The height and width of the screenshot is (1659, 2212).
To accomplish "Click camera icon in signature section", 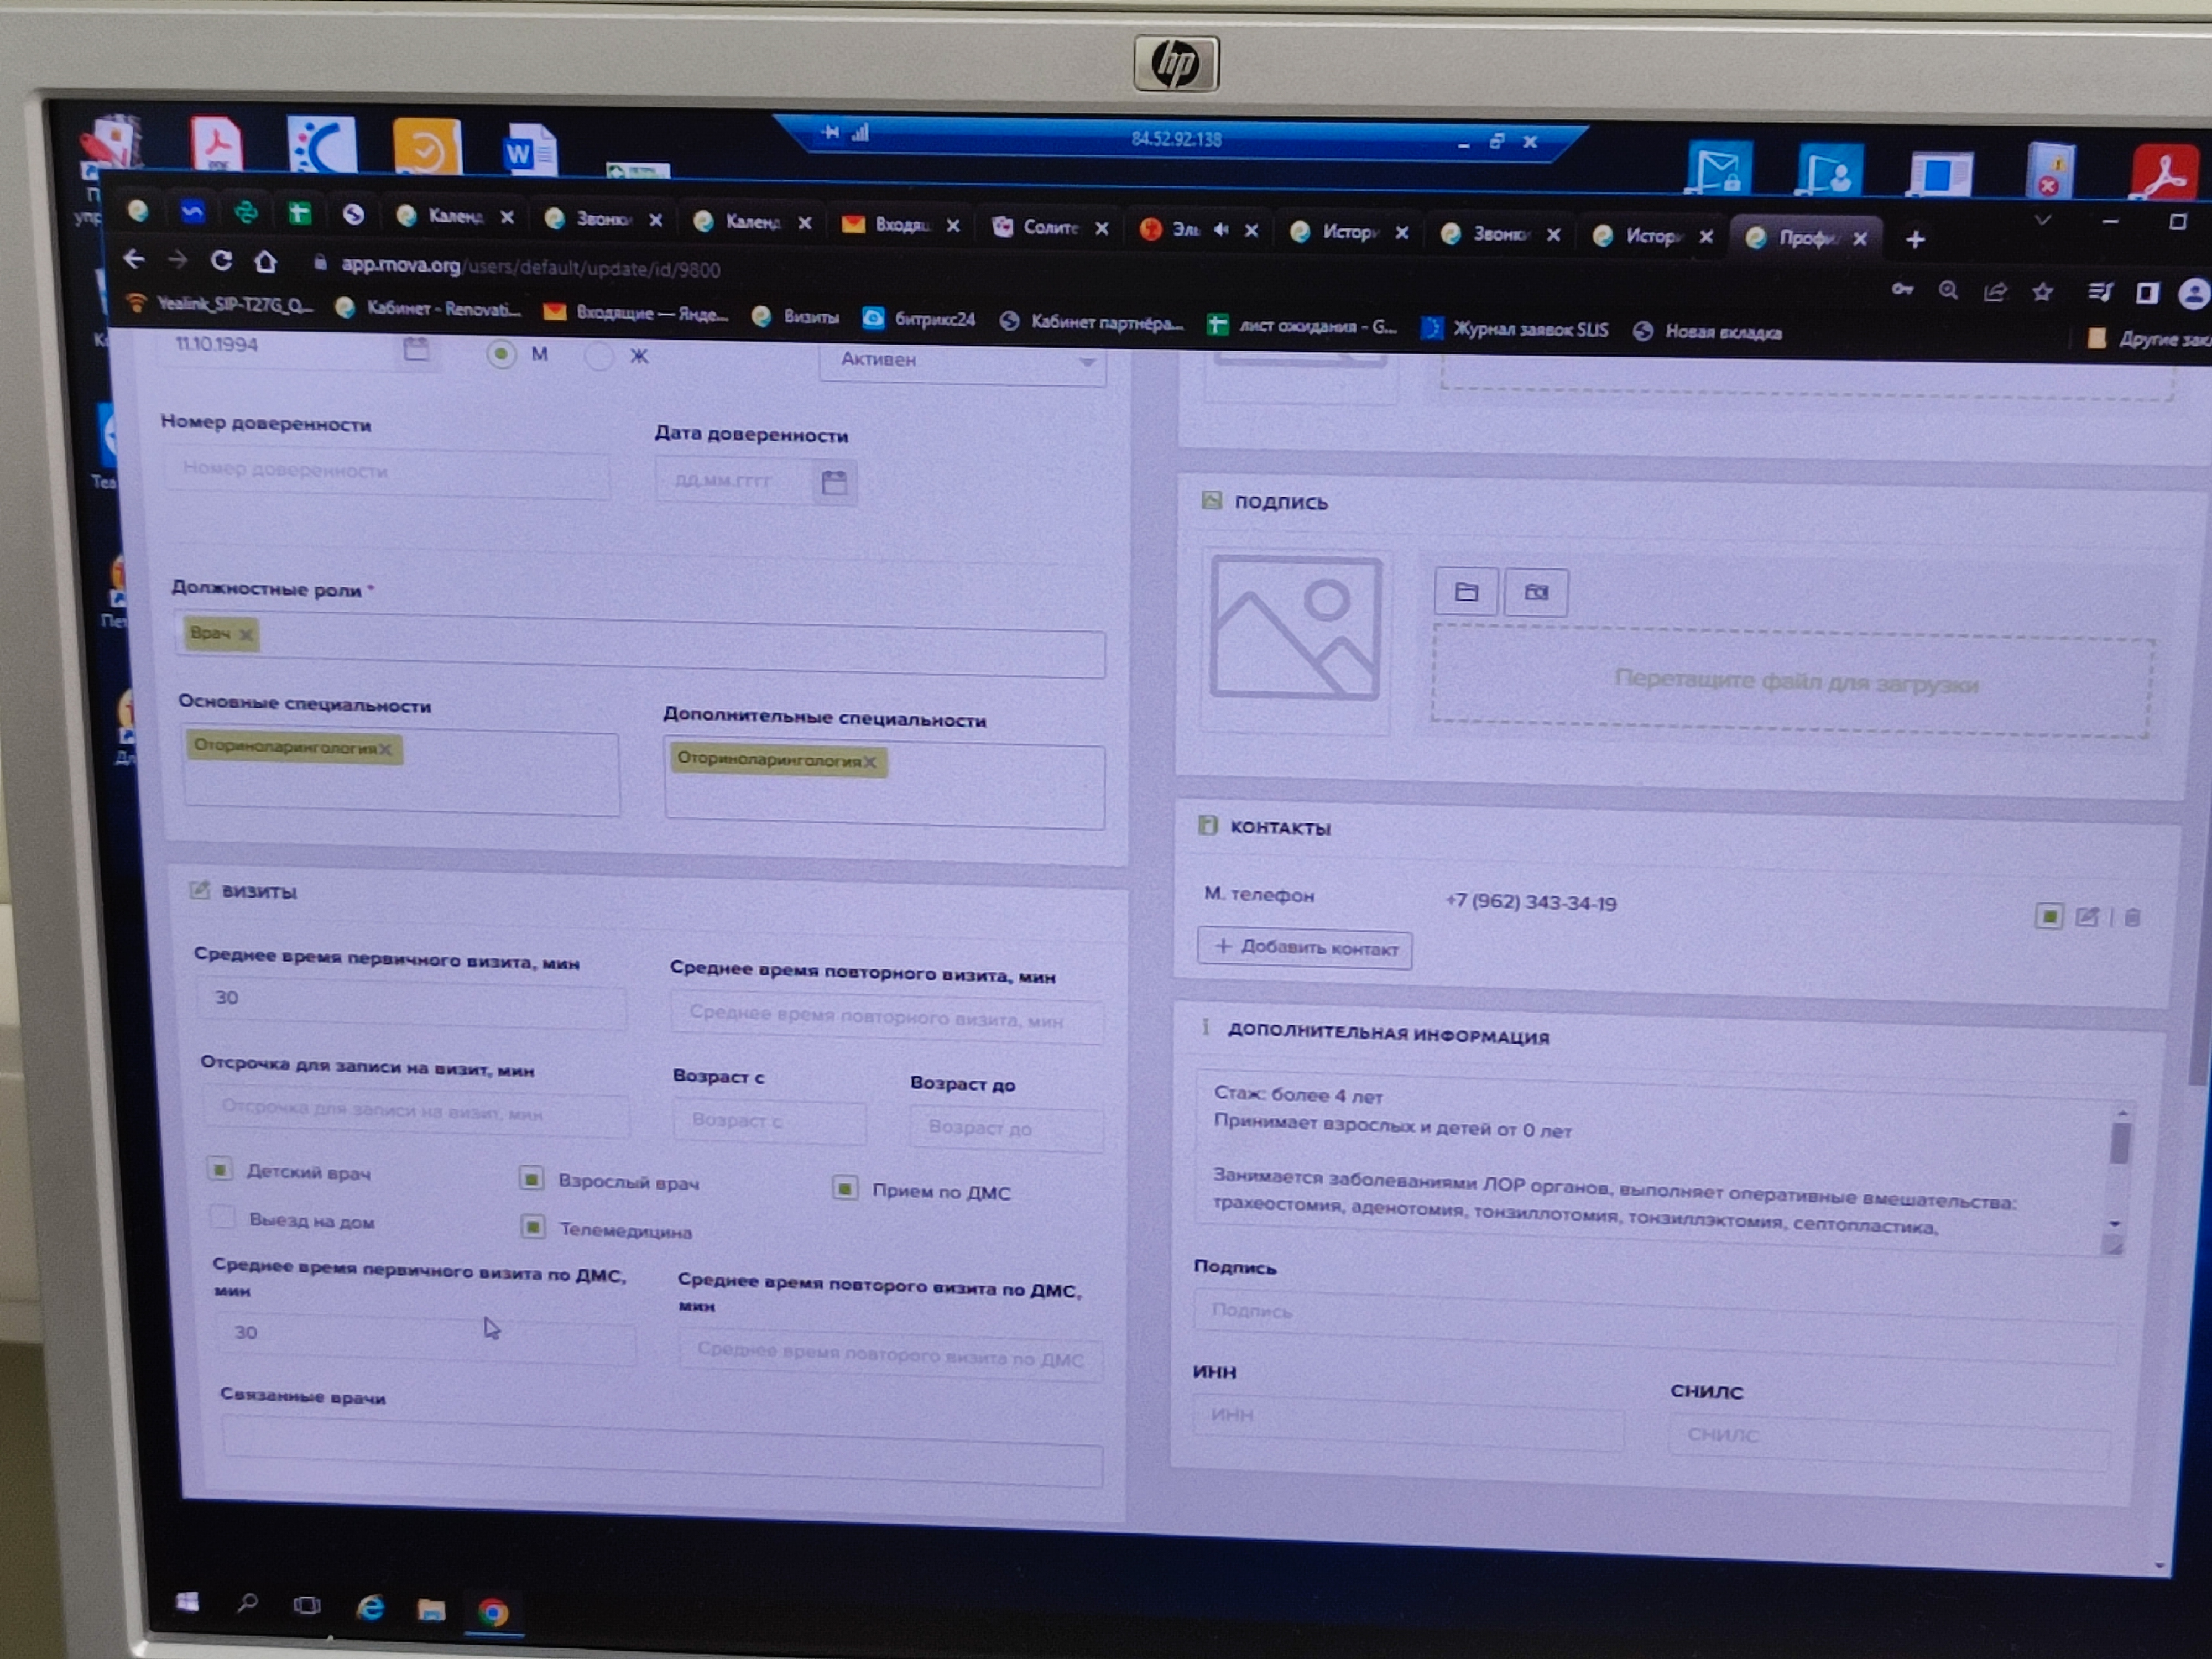I will (x=1536, y=593).
